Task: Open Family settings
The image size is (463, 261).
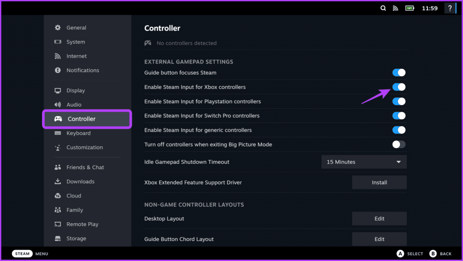Action: pos(87,210)
